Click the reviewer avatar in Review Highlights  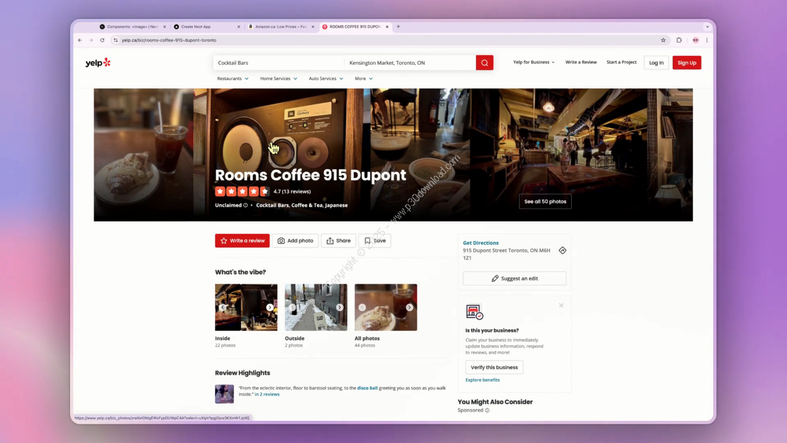click(224, 394)
